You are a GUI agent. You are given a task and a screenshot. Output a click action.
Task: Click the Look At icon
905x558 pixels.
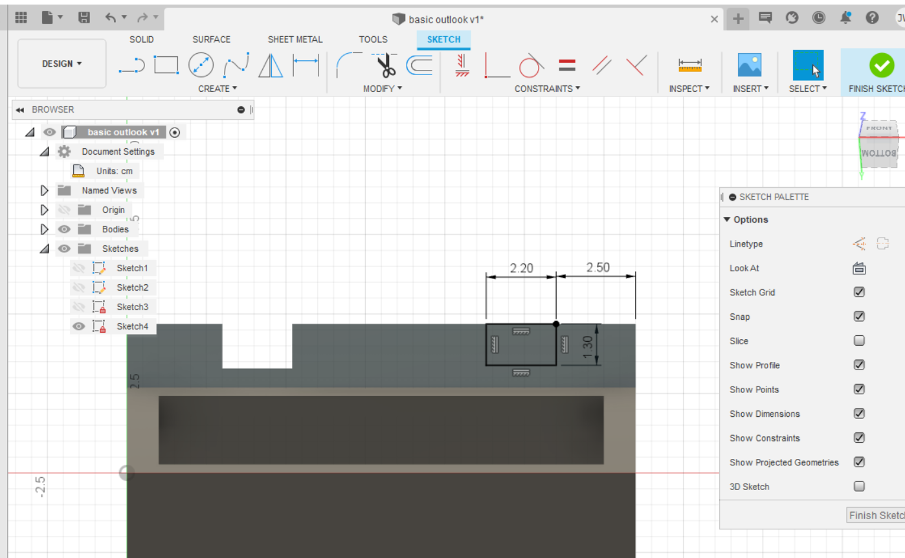point(859,268)
